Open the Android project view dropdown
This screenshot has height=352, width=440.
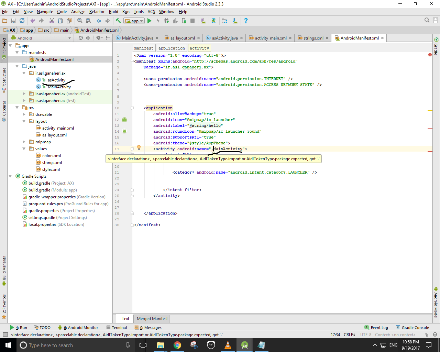(41, 38)
